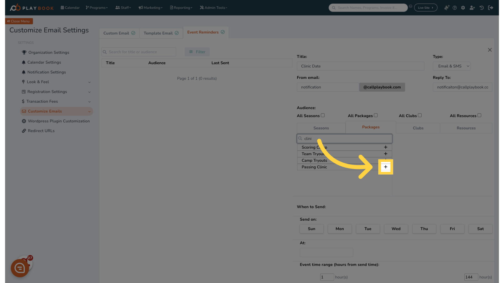504x283 pixels.
Task: Toggle the All Packages checkbox
Action: (376, 115)
